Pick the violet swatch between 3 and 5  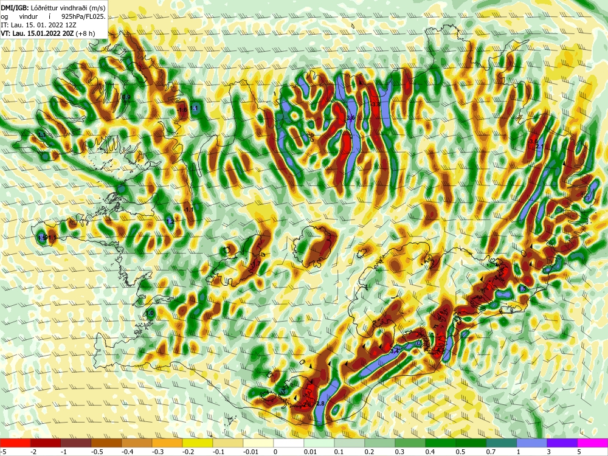click(x=562, y=443)
